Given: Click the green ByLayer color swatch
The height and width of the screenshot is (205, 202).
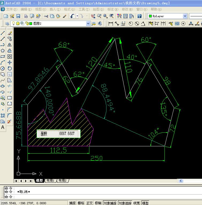Looking at the screenshot, I should [x=150, y=16].
